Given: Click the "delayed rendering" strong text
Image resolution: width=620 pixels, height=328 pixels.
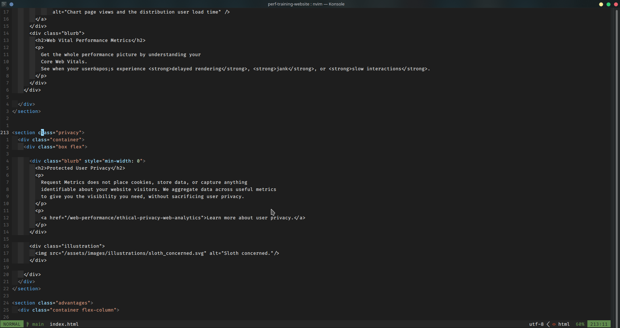Looking at the screenshot, I should click(x=196, y=69).
